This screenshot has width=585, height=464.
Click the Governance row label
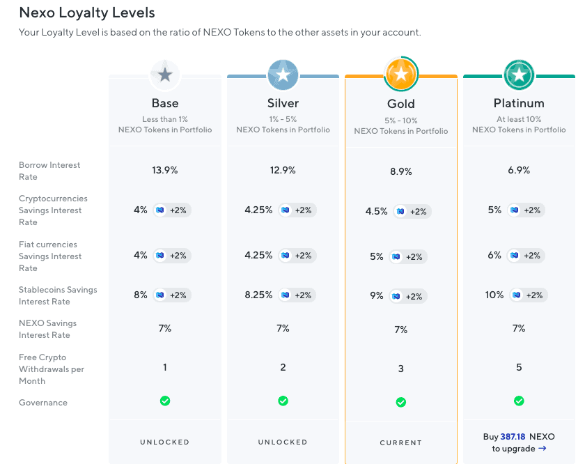point(43,403)
